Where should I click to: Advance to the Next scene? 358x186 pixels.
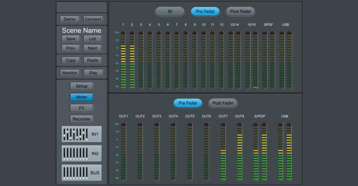[x=92, y=48]
